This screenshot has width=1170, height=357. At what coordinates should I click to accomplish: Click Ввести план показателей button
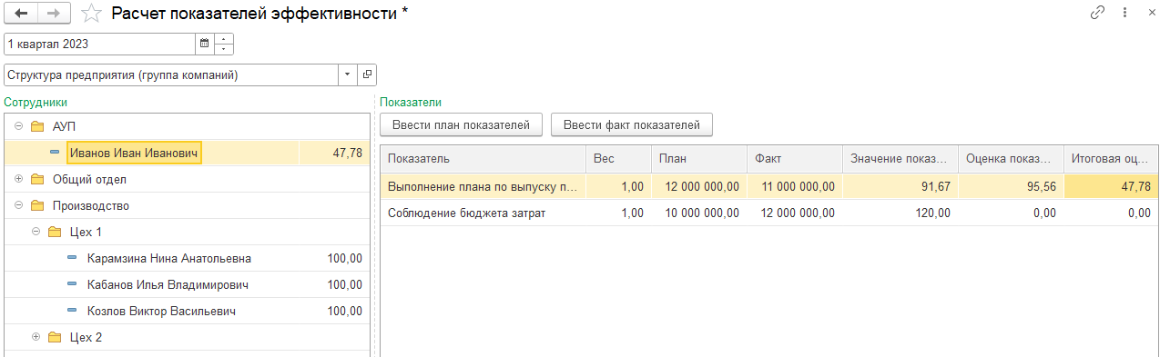pyautogui.click(x=463, y=125)
